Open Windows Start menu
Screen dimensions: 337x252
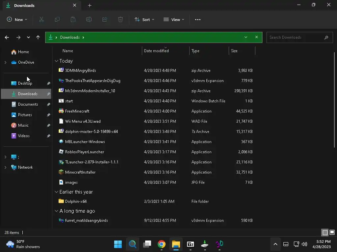tap(118, 244)
